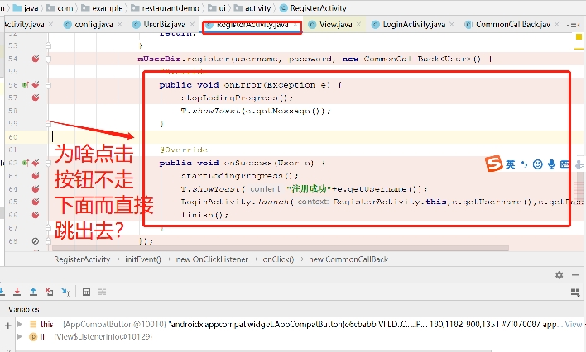The width and height of the screenshot is (586, 352).
Task: Expand the 'this' variable node
Action: pyautogui.click(x=20, y=324)
